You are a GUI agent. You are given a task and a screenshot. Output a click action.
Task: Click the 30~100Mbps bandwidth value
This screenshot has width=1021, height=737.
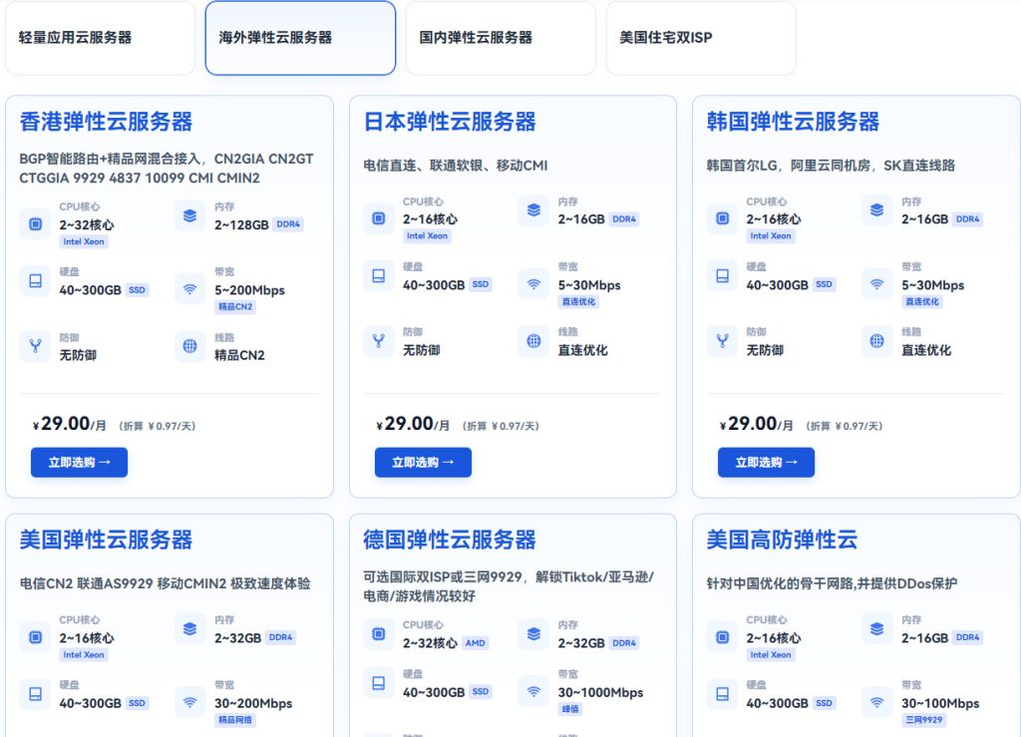point(940,703)
